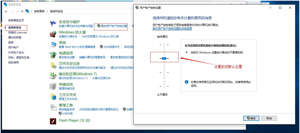Click the flag icon beside 安全性与维护

point(53,24)
